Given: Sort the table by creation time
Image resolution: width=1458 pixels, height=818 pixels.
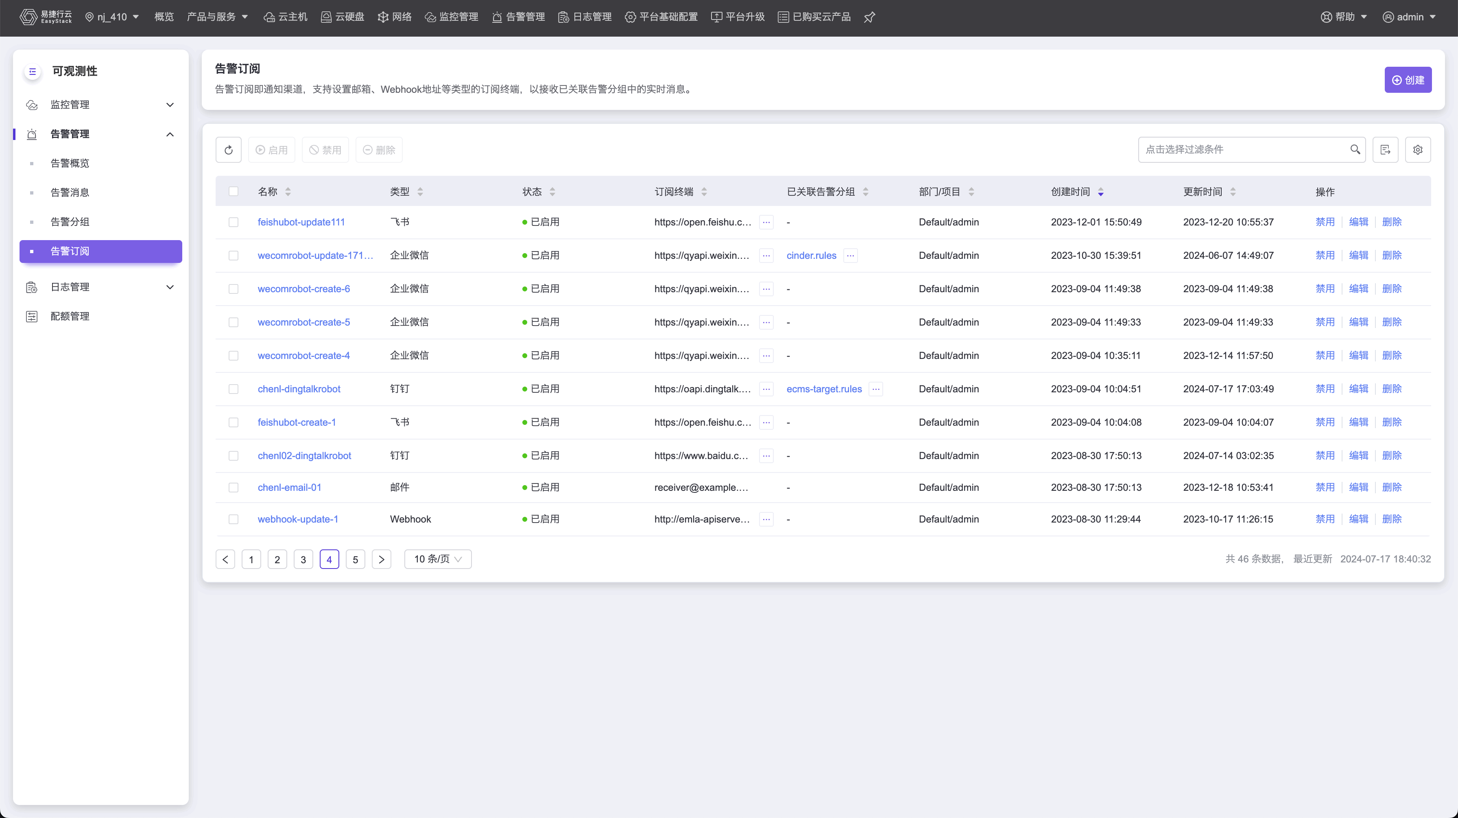Looking at the screenshot, I should (1100, 192).
